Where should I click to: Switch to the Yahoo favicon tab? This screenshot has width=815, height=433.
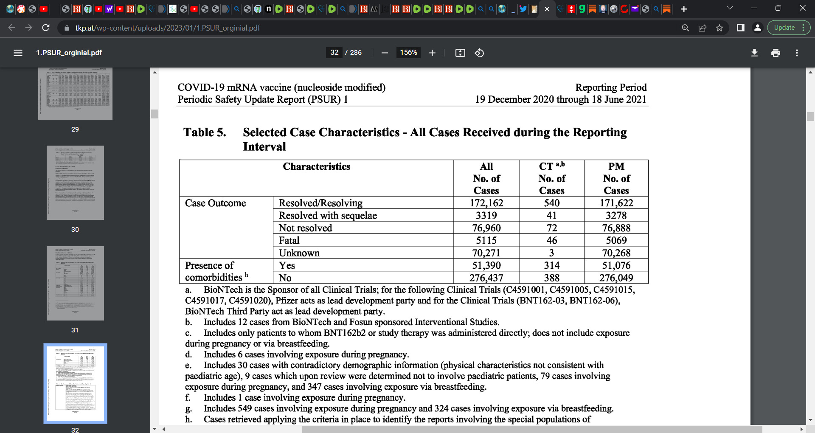[x=109, y=9]
